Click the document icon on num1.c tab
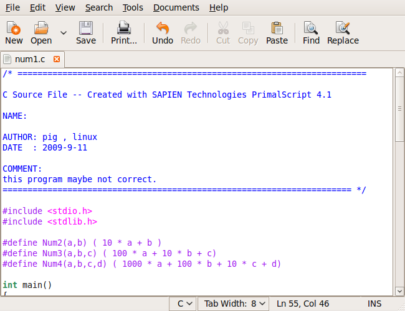This screenshot has width=405, height=311. click(7, 59)
